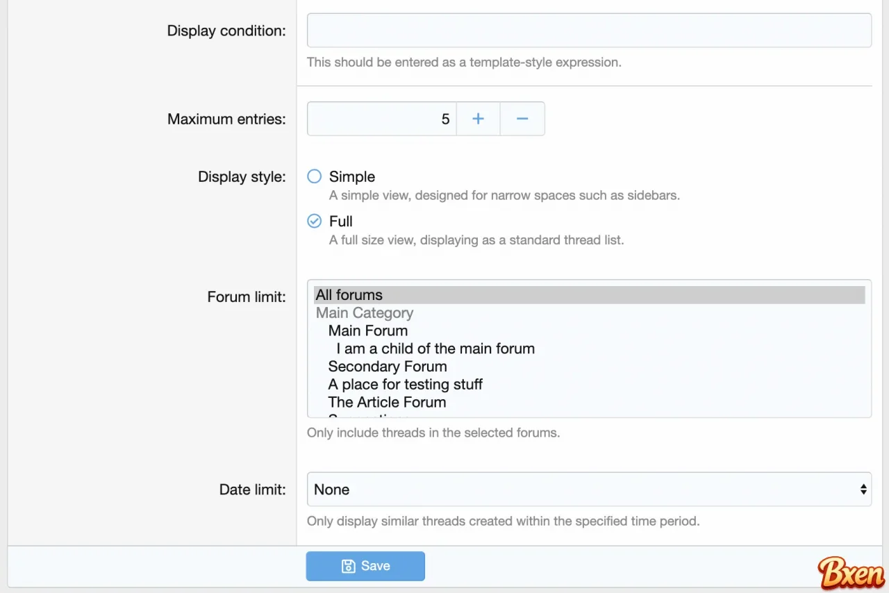Select the Maximum entries value field

381,118
